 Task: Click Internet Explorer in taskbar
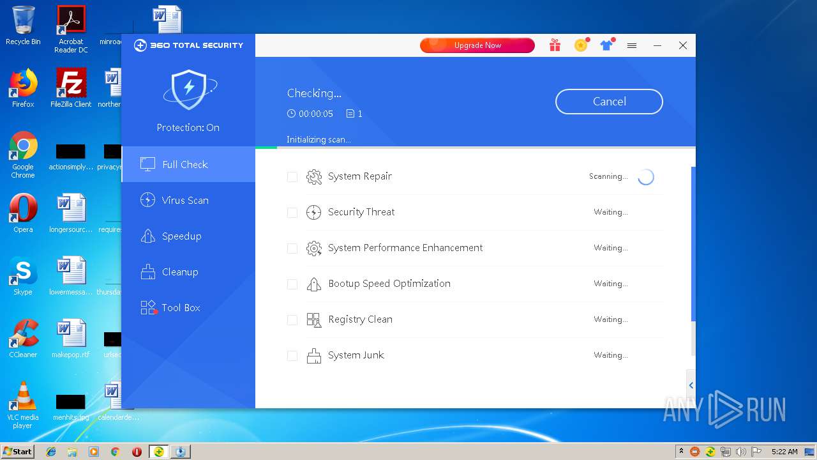[x=51, y=452]
